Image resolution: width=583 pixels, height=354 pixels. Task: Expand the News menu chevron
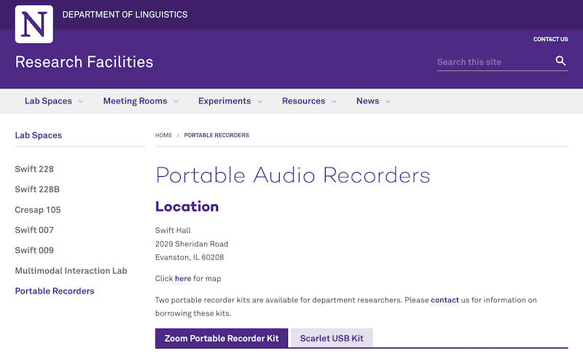[x=388, y=101]
